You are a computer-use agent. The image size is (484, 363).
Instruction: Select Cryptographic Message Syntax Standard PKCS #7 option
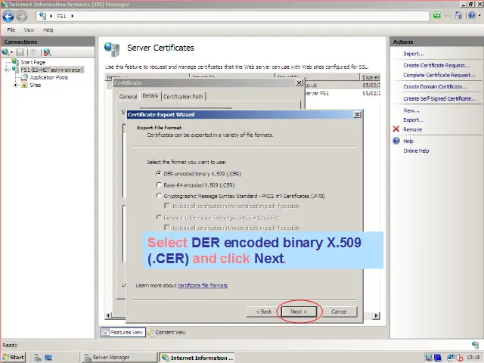click(x=159, y=196)
